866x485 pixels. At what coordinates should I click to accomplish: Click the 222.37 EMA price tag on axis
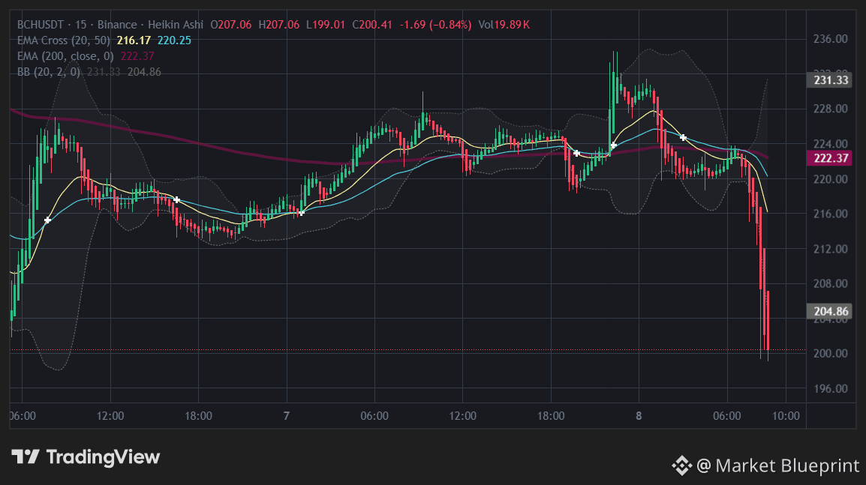click(831, 158)
